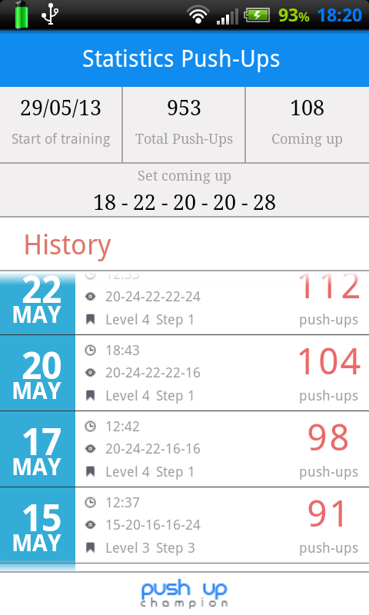Screen dimensions: 369x615
Task: Click the eye icon next to 15-20-16-16-24
Action: (x=90, y=525)
